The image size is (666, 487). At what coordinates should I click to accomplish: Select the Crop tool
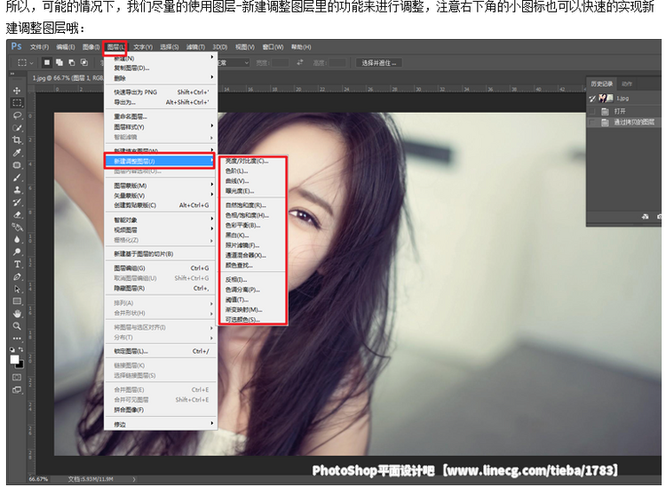point(17,140)
